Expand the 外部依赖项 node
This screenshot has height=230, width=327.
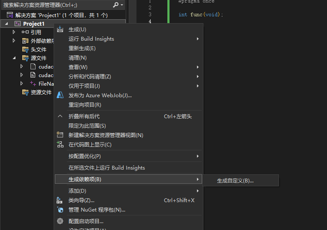point(14,41)
